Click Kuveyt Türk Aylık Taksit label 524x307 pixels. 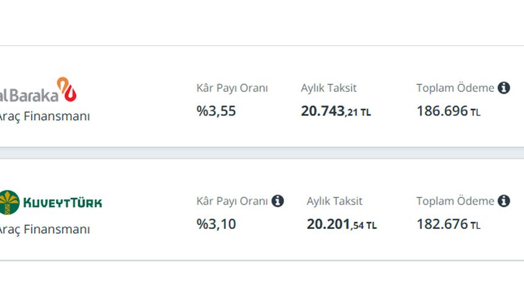pyautogui.click(x=335, y=201)
